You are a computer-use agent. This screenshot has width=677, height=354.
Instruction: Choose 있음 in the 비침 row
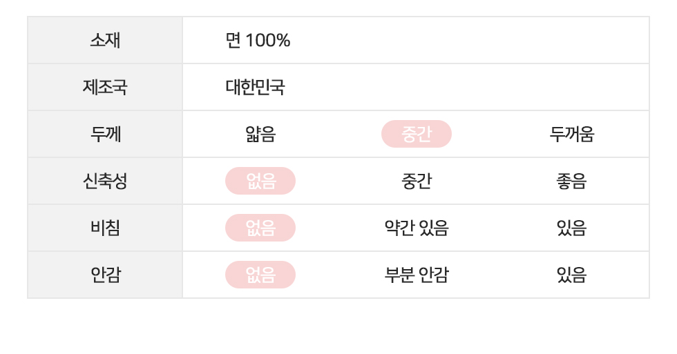pos(571,228)
